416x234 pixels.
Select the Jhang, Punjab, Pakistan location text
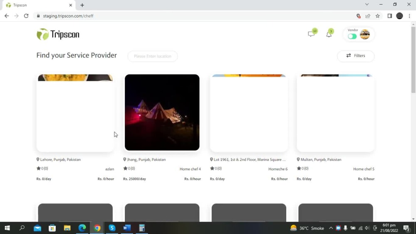146,159
